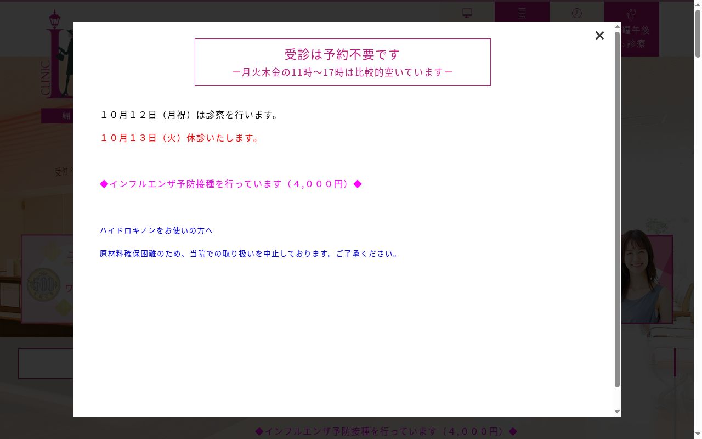Close the notice popup with the X
The width and height of the screenshot is (702, 439).
click(x=599, y=36)
